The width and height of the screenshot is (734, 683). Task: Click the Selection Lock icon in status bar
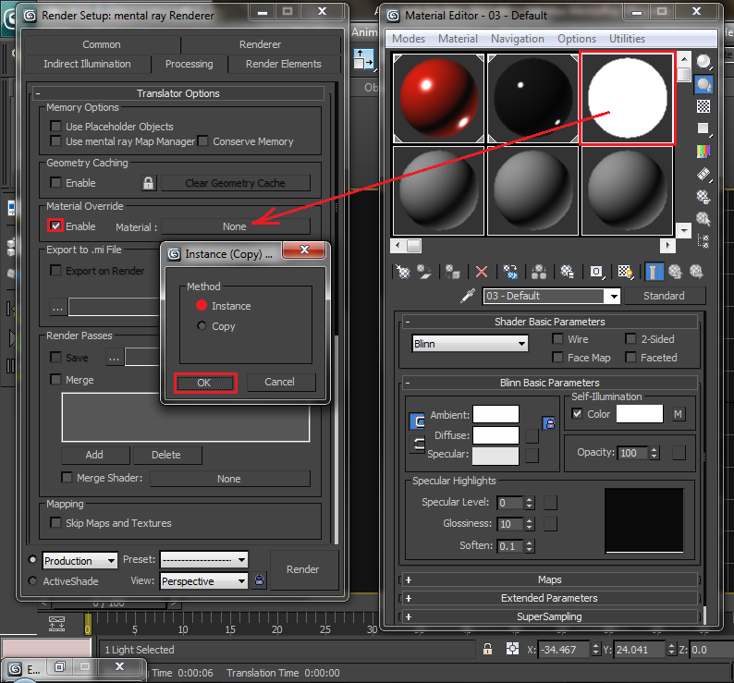488,649
